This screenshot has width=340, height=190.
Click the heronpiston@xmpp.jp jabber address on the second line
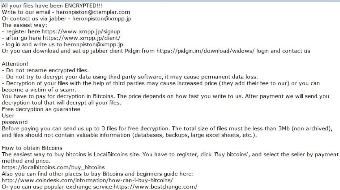click(102, 18)
